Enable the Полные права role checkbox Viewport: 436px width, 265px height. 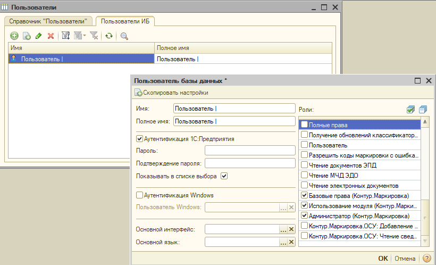coord(305,125)
